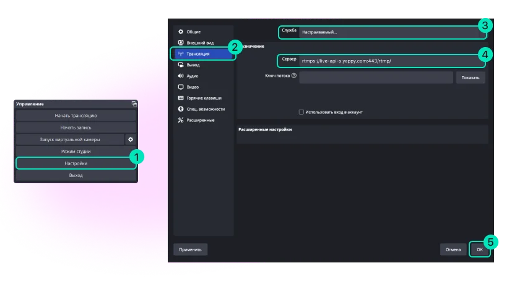This screenshot has width=512, height=281.
Task: Select the Внешний вид settings section
Action: click(200, 43)
